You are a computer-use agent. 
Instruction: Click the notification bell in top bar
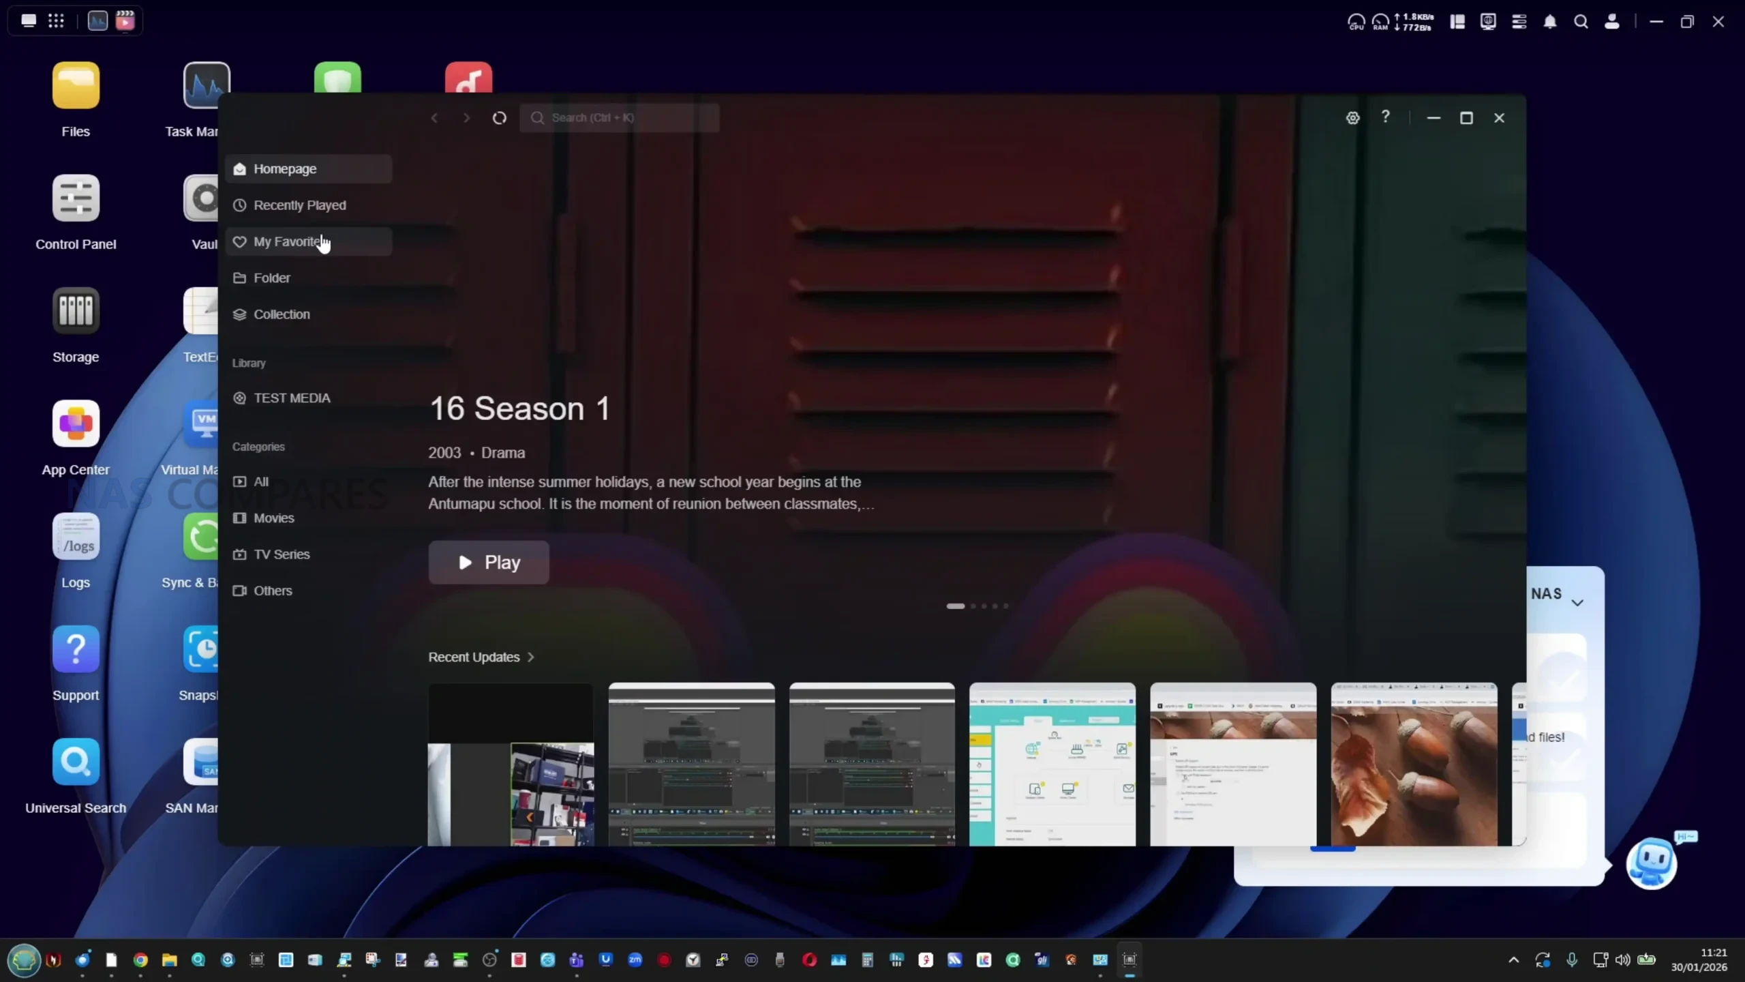click(1550, 22)
